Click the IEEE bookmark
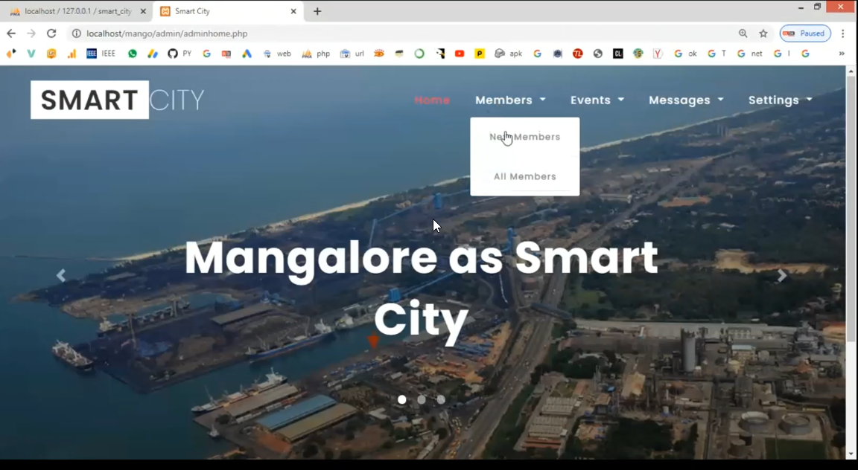Screen dimensions: 858x470 [101, 54]
